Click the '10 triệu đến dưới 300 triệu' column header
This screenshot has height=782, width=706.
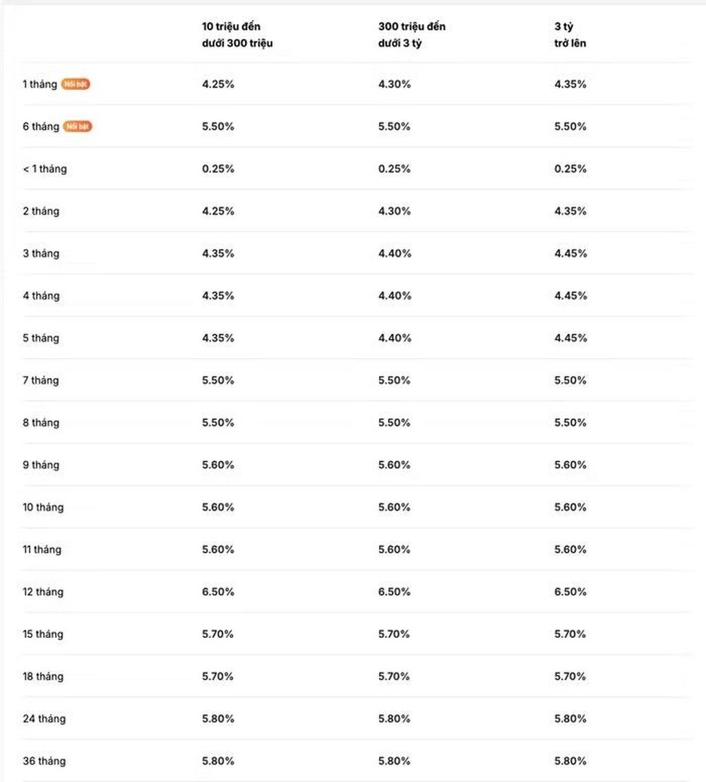(237, 35)
